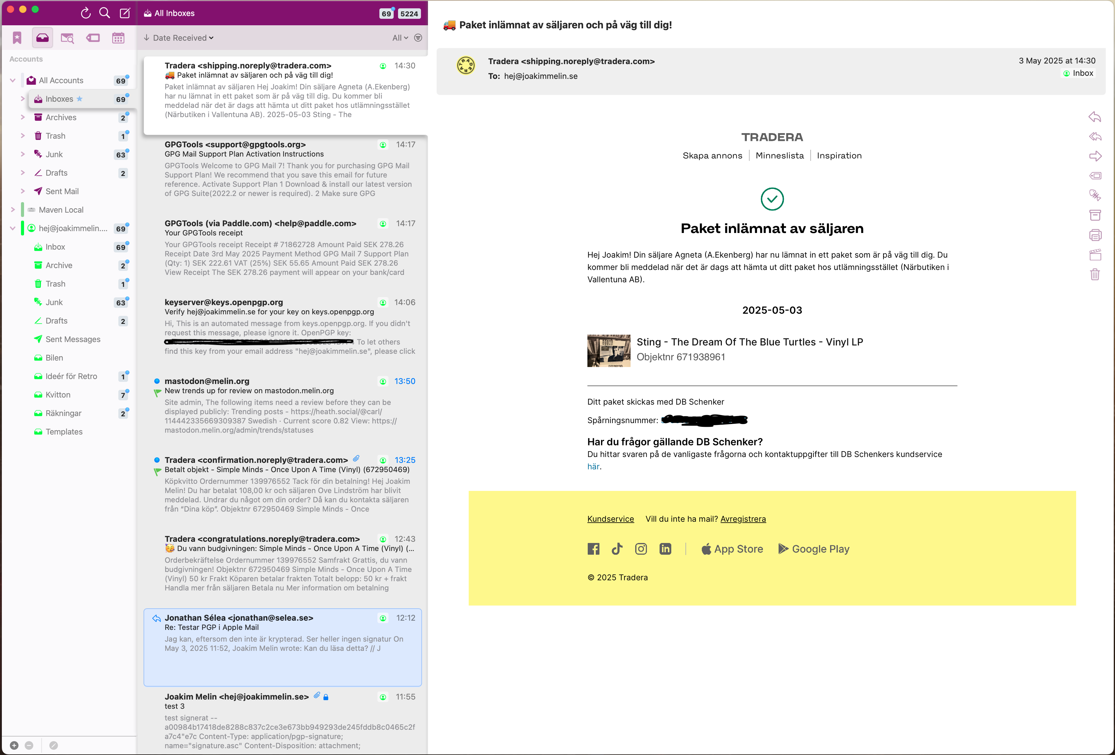This screenshot has width=1115, height=755.
Task: Open Tradera's Instagram icon
Action: point(641,549)
